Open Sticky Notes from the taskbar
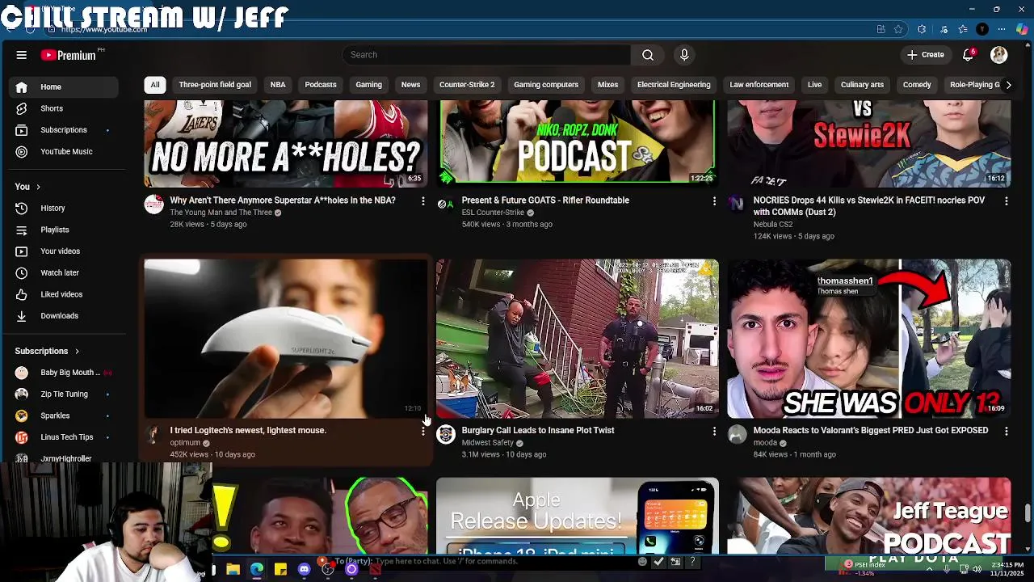This screenshot has width=1034, height=582. (280, 570)
